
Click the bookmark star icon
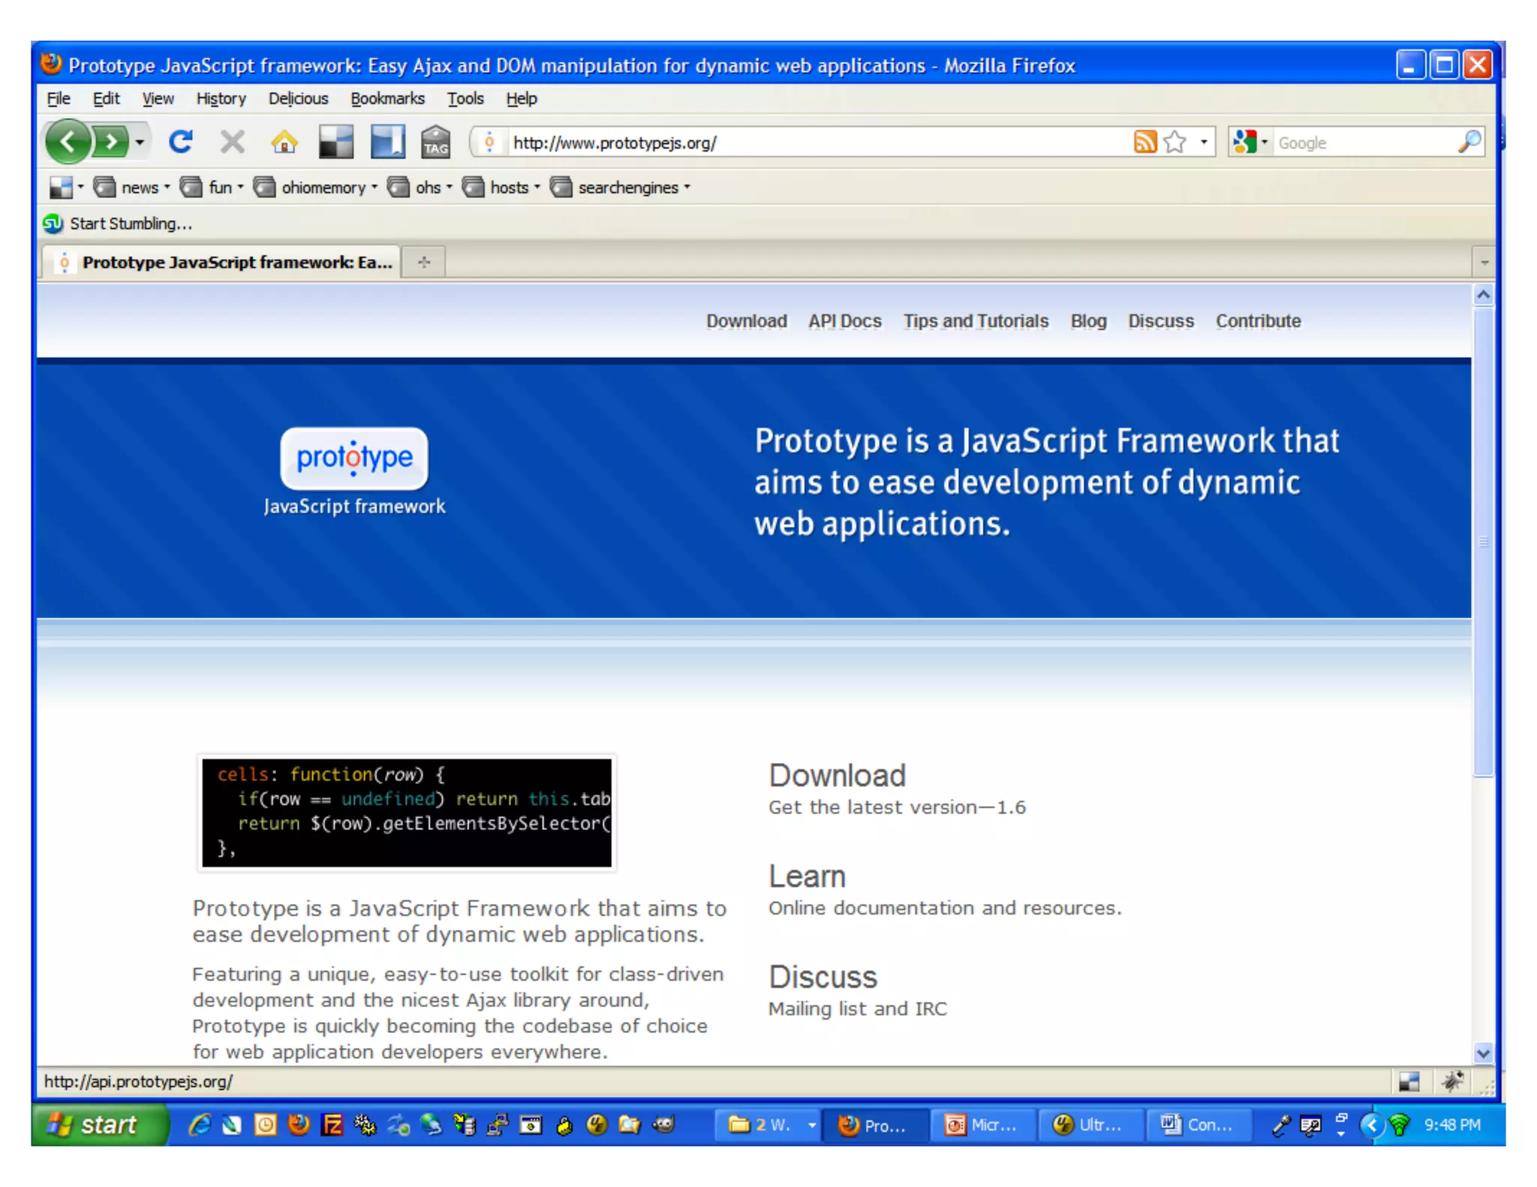click(1175, 141)
